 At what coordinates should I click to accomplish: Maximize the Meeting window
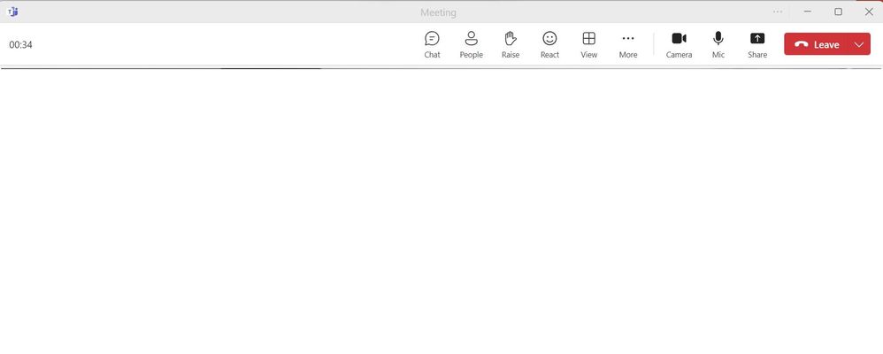point(839,12)
